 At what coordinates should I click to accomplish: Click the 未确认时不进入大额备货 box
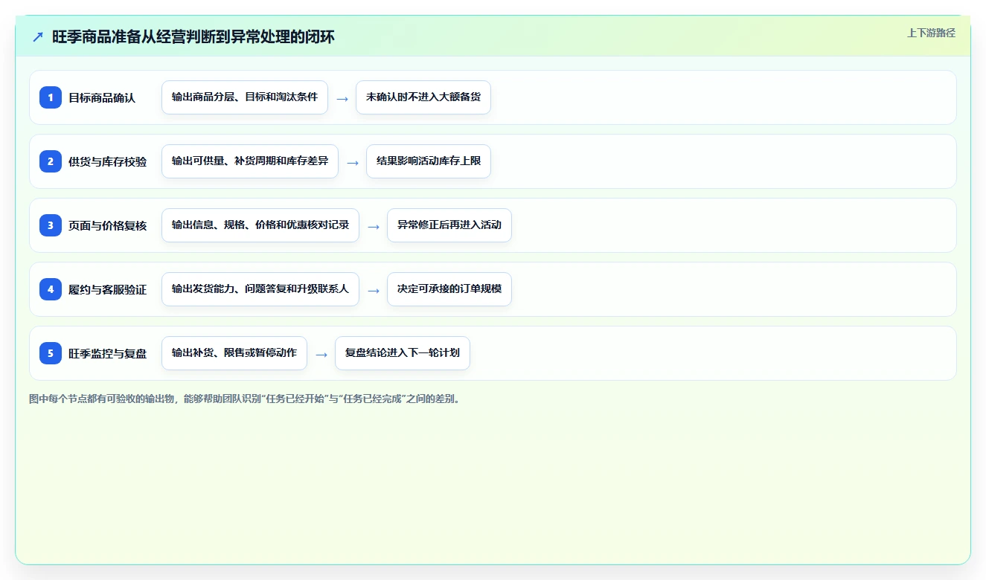423,97
